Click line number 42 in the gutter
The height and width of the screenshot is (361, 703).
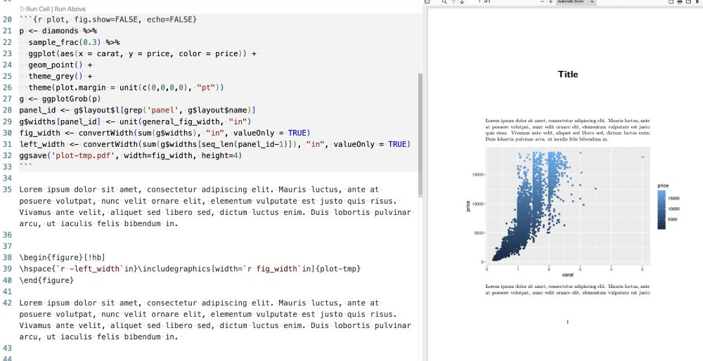click(7, 303)
